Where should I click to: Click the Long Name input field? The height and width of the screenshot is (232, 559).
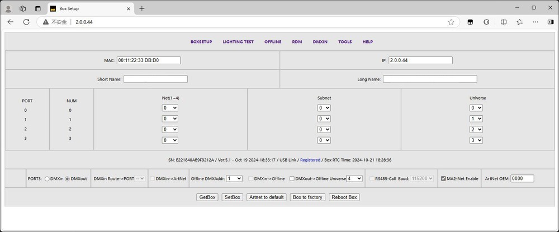430,79
